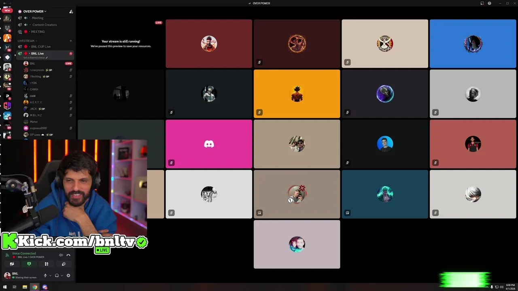
Task: Click user M B L H Z in list
Action: [48, 115]
